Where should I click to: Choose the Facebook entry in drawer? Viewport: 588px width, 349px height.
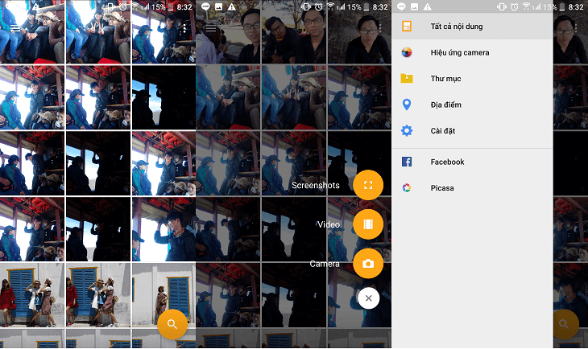pos(472,162)
